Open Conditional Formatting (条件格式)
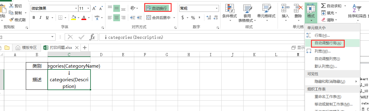This screenshot has width=369, height=111. [230, 13]
